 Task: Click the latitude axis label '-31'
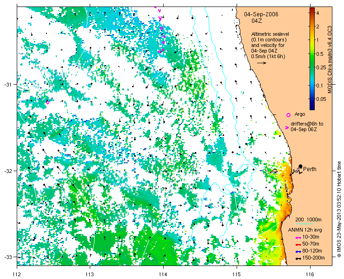tap(7, 84)
